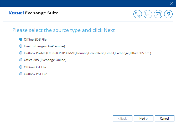Click the 'Please select the source type' heading
The height and width of the screenshot is (123, 176).
(64, 30)
